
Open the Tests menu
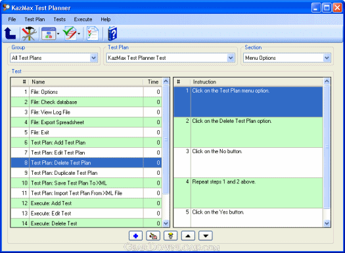[59, 19]
